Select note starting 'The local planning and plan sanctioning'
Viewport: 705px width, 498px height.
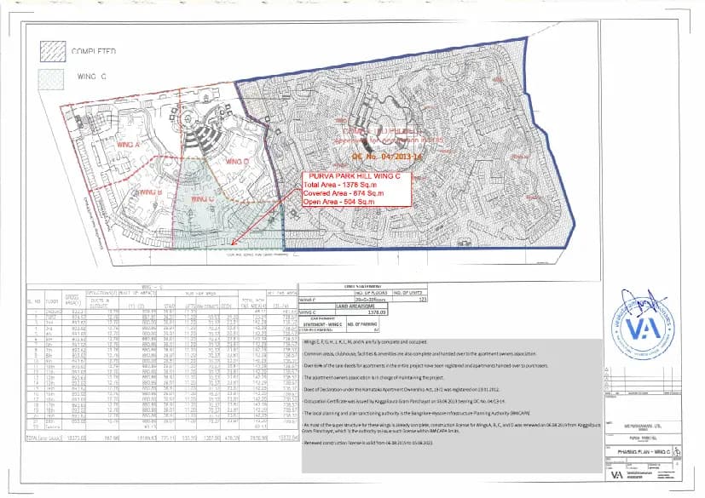point(417,413)
